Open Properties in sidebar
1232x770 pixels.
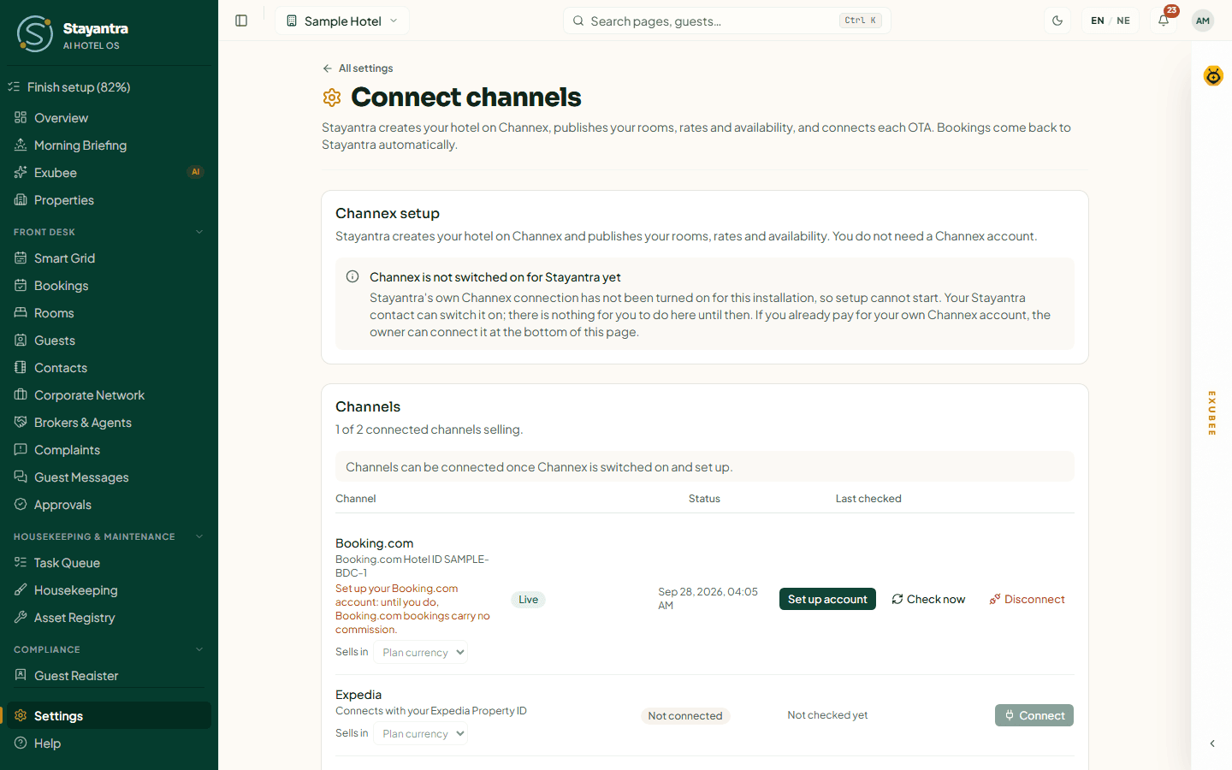click(x=109, y=200)
